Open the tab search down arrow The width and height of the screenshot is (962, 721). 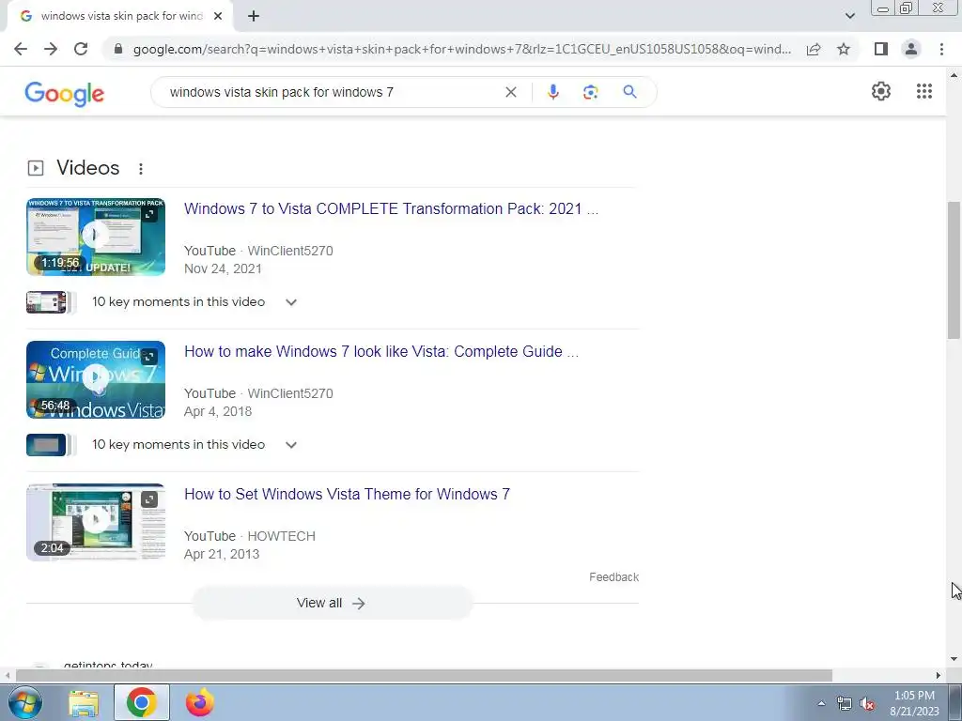point(849,16)
